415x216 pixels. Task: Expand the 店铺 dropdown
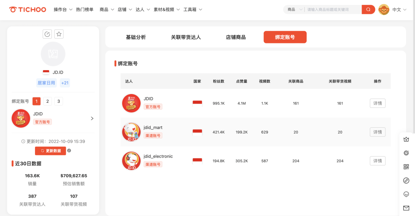(x=124, y=10)
